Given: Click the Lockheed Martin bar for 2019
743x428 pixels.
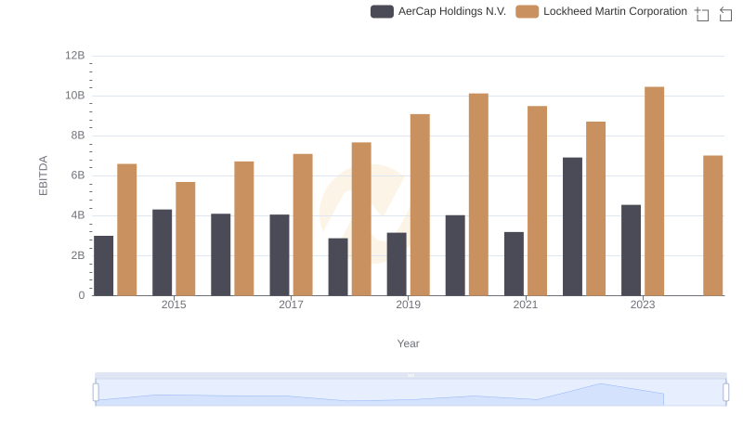Looking at the screenshot, I should coord(420,205).
